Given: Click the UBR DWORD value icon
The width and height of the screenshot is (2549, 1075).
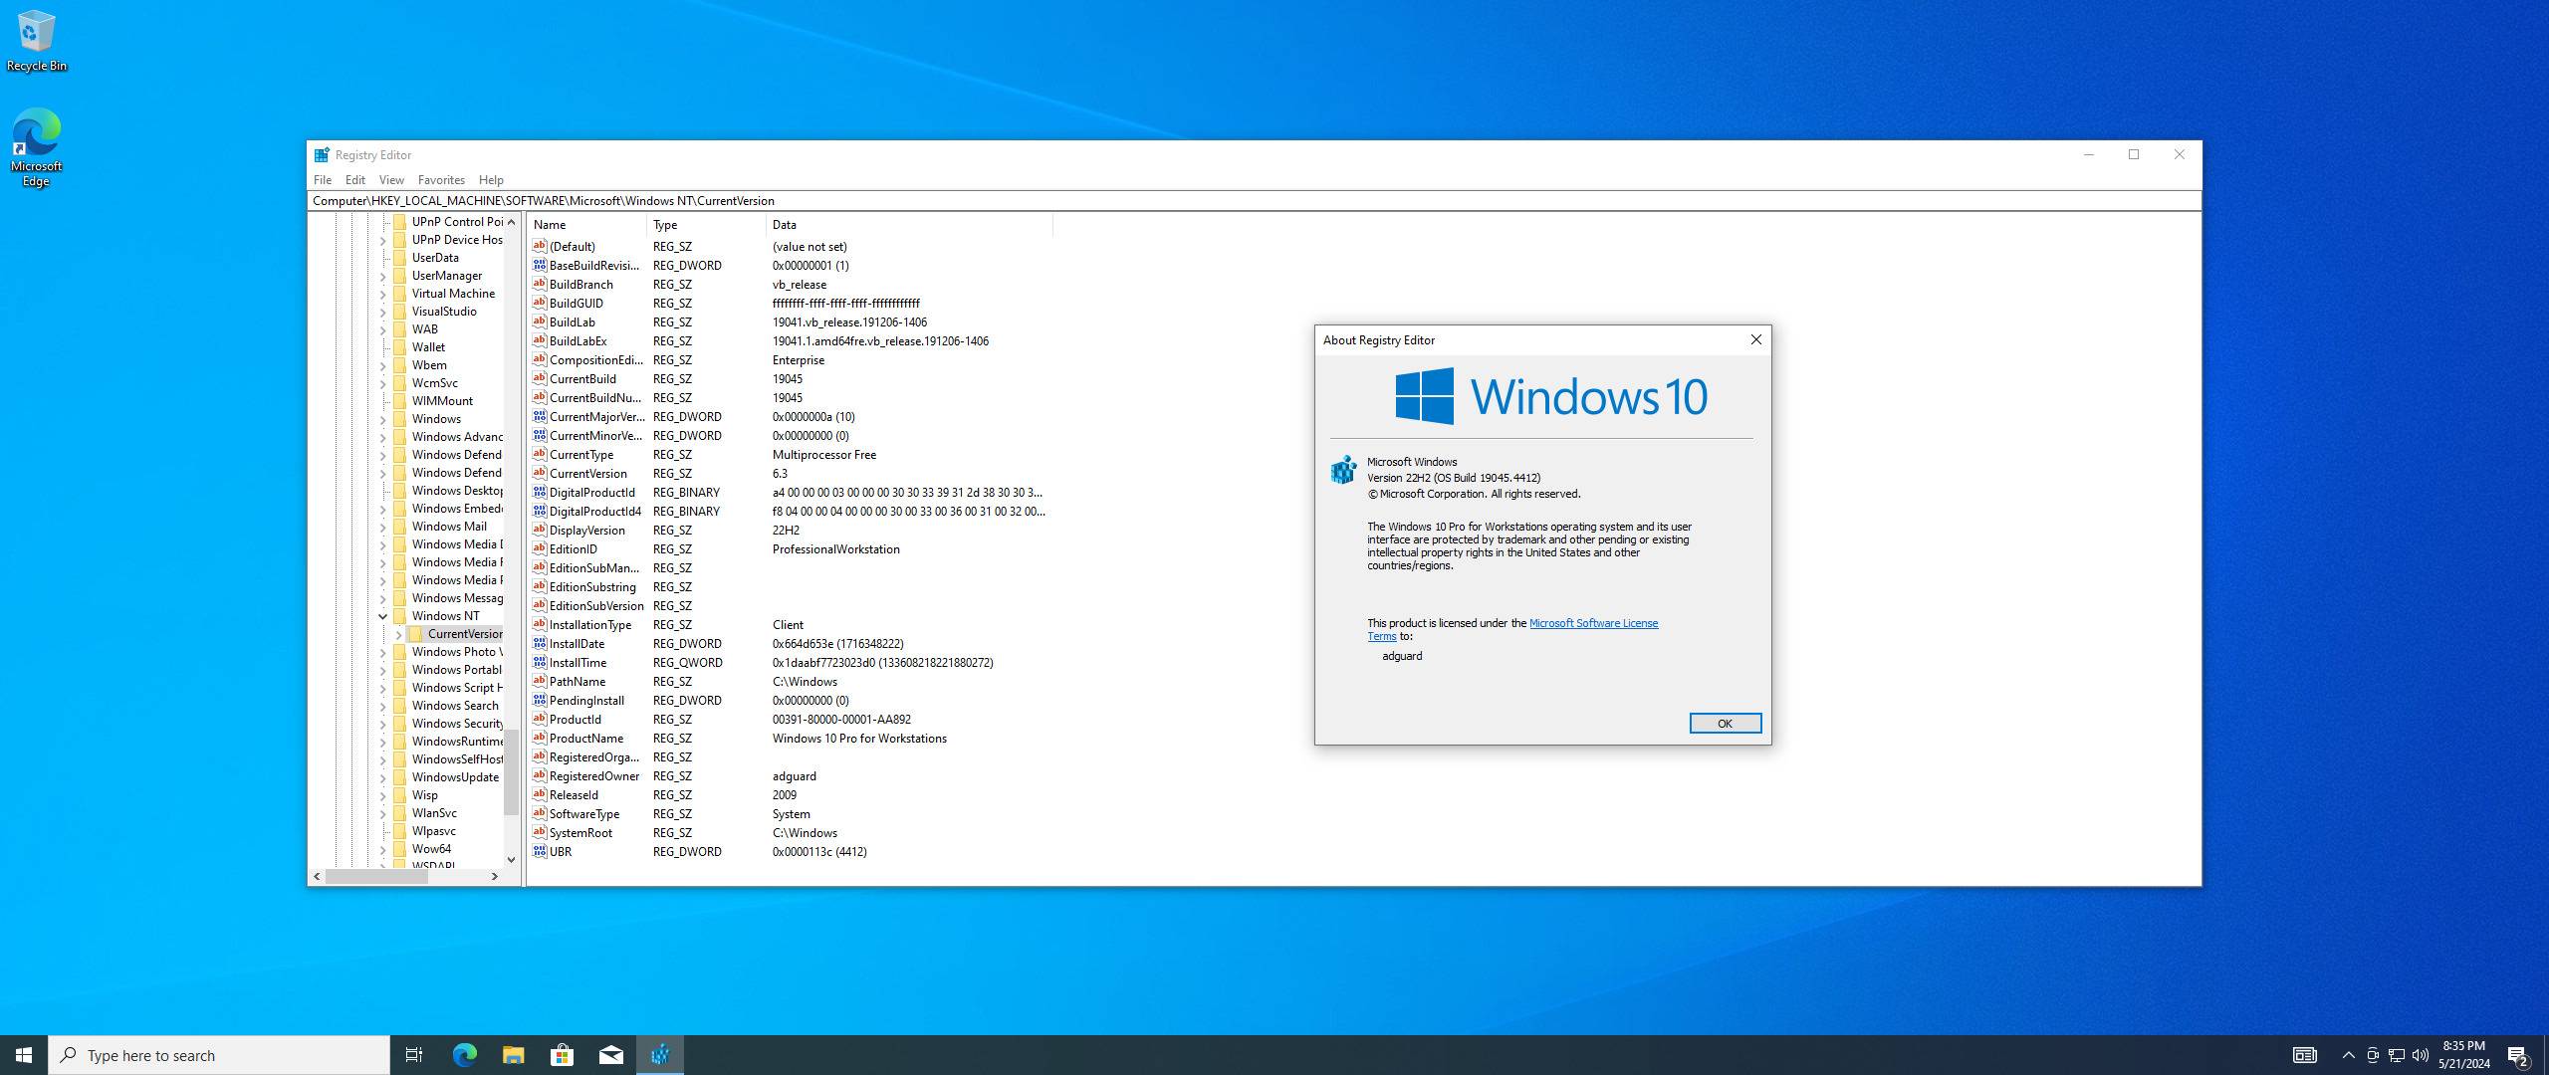Looking at the screenshot, I should [539, 852].
